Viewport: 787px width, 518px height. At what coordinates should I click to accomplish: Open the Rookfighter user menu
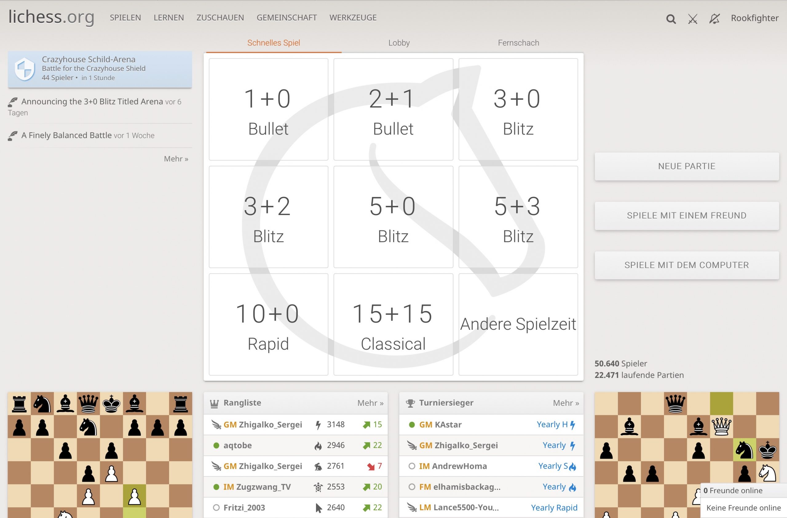[754, 18]
